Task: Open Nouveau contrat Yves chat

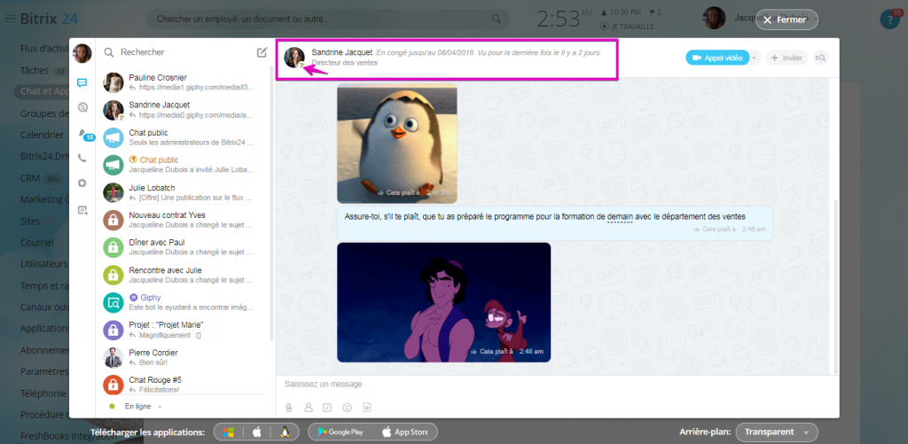Action: [x=184, y=220]
